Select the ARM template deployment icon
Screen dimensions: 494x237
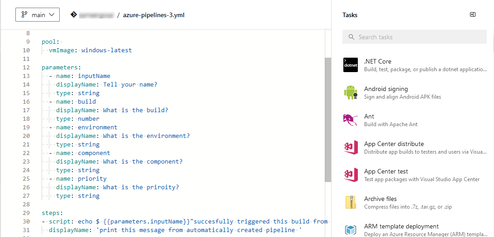pos(350,230)
